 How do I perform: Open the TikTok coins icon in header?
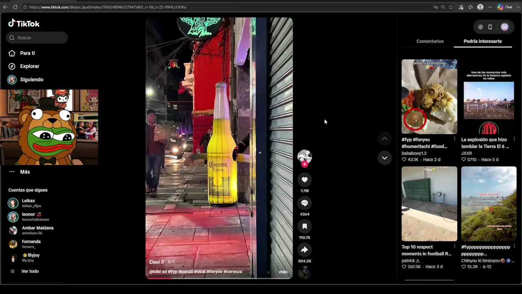pos(480,27)
